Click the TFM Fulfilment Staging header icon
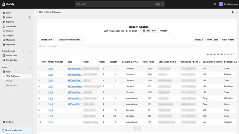This screenshot has width=239, height=134. click(36, 12)
